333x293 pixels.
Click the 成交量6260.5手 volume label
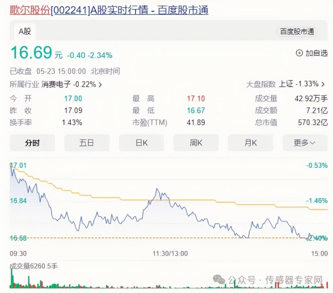coord(34,266)
